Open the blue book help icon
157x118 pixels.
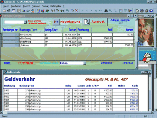(x=151, y=11)
